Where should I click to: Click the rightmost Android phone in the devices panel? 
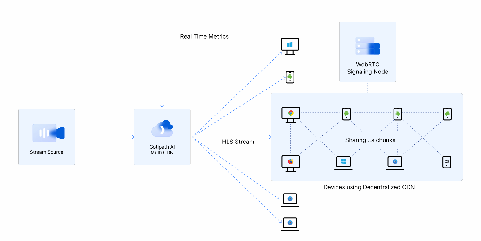[x=446, y=114]
